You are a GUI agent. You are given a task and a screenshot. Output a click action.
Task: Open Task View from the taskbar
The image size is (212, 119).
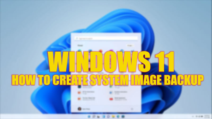99,116
